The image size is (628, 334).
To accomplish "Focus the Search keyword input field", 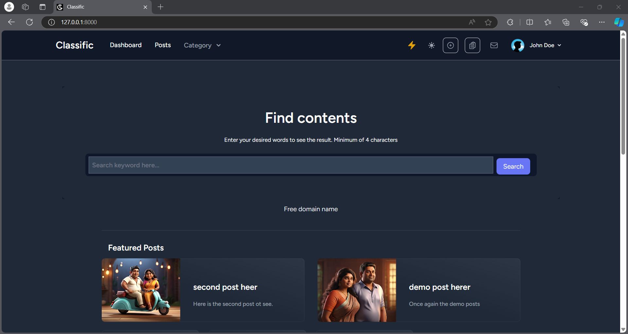I will click(291, 165).
